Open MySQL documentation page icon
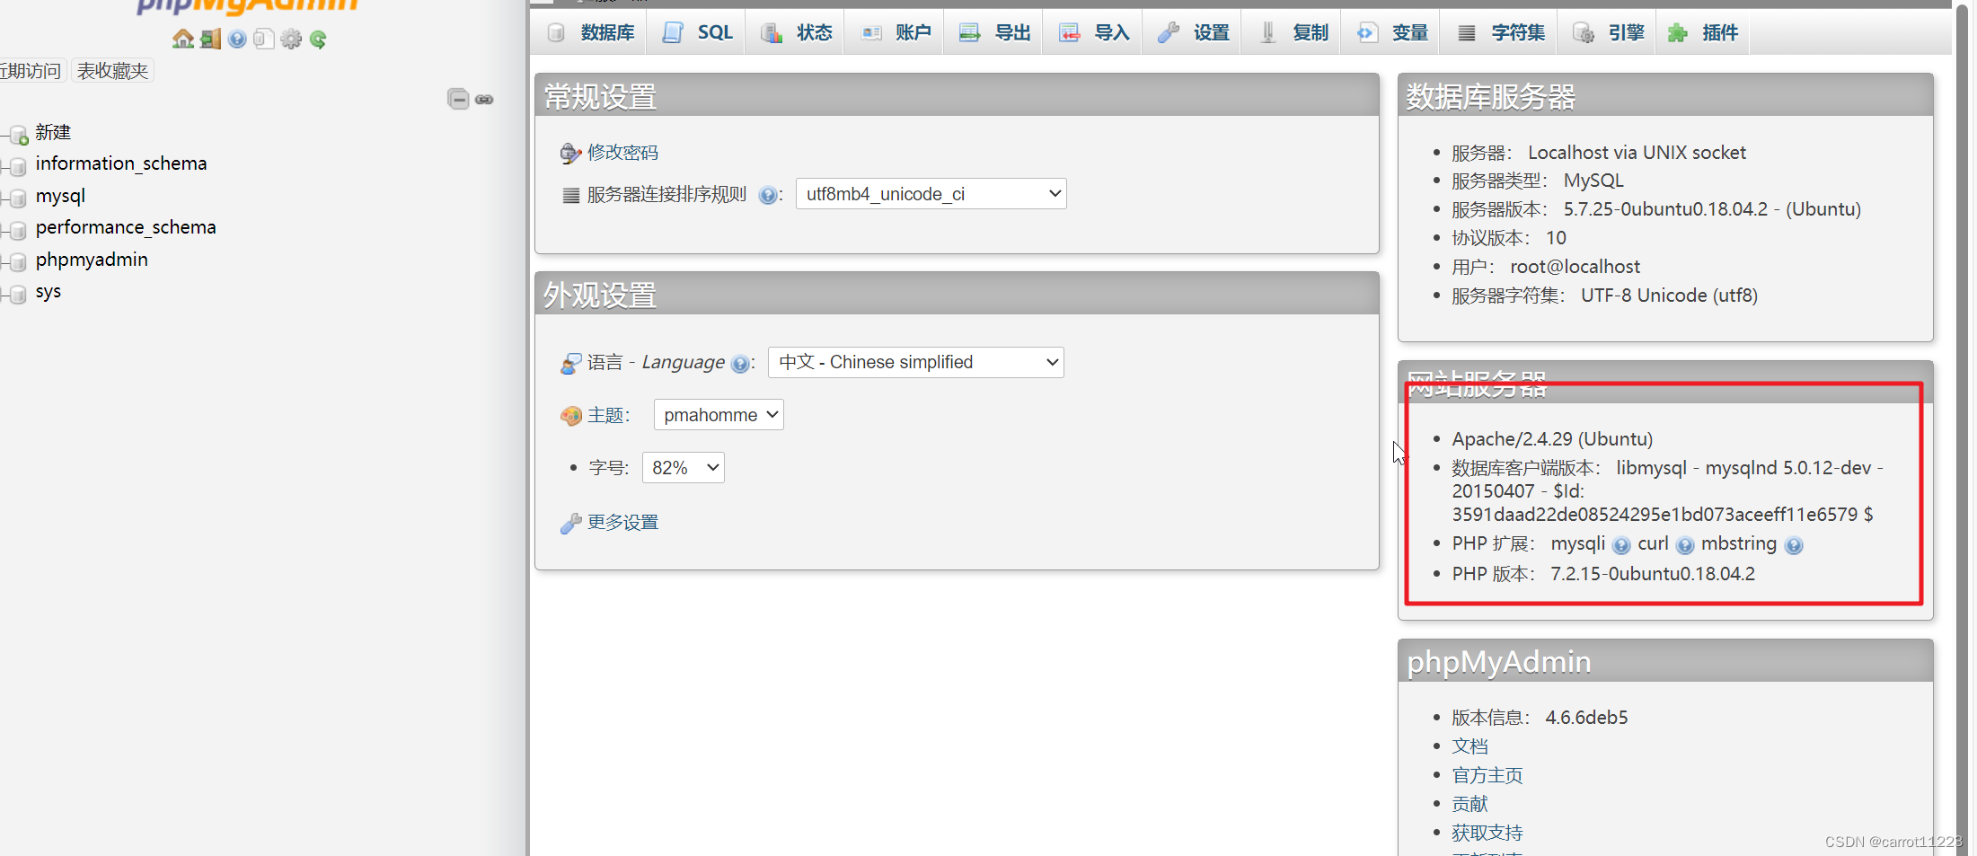Image resolution: width=1977 pixels, height=856 pixels. (264, 39)
